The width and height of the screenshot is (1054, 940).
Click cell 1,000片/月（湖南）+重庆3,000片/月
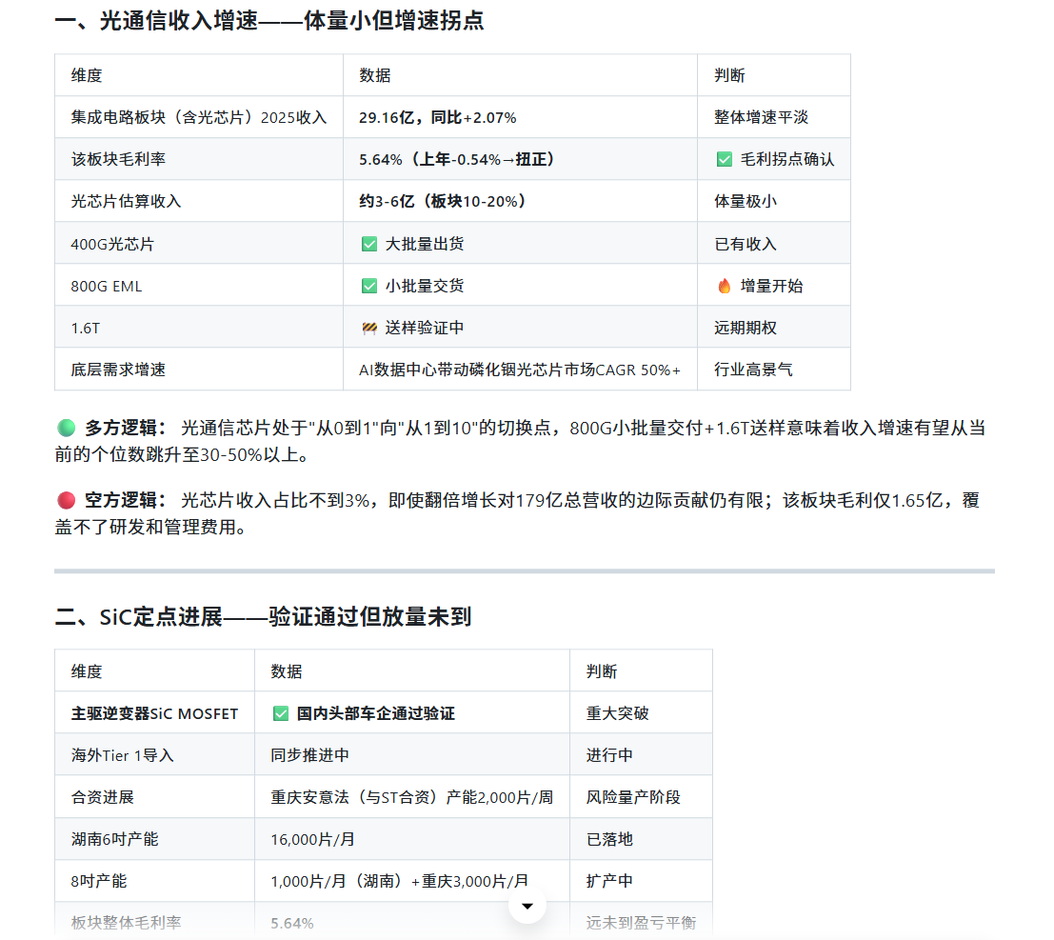point(412,881)
